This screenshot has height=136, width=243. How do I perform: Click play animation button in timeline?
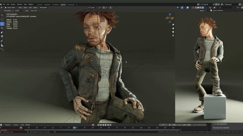tap(106, 125)
